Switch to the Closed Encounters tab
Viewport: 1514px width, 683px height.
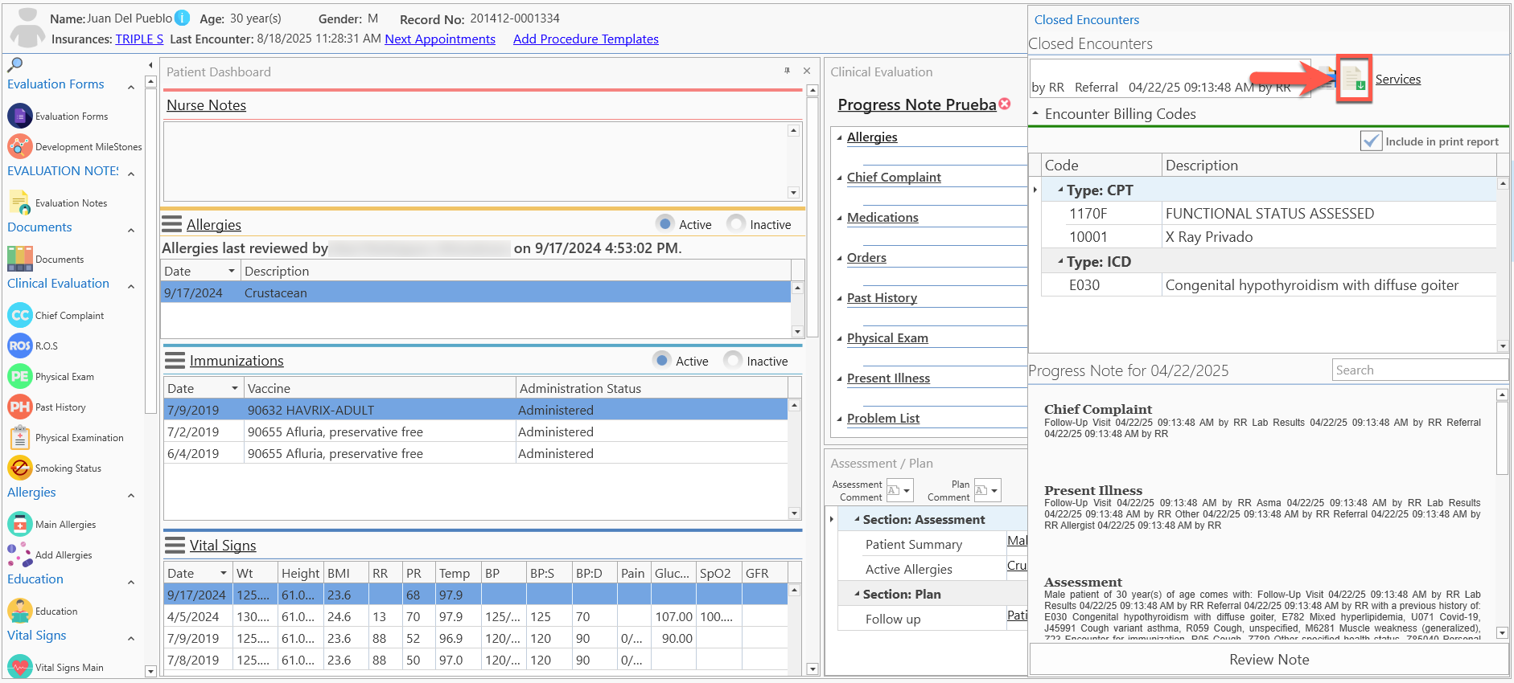(x=1086, y=19)
